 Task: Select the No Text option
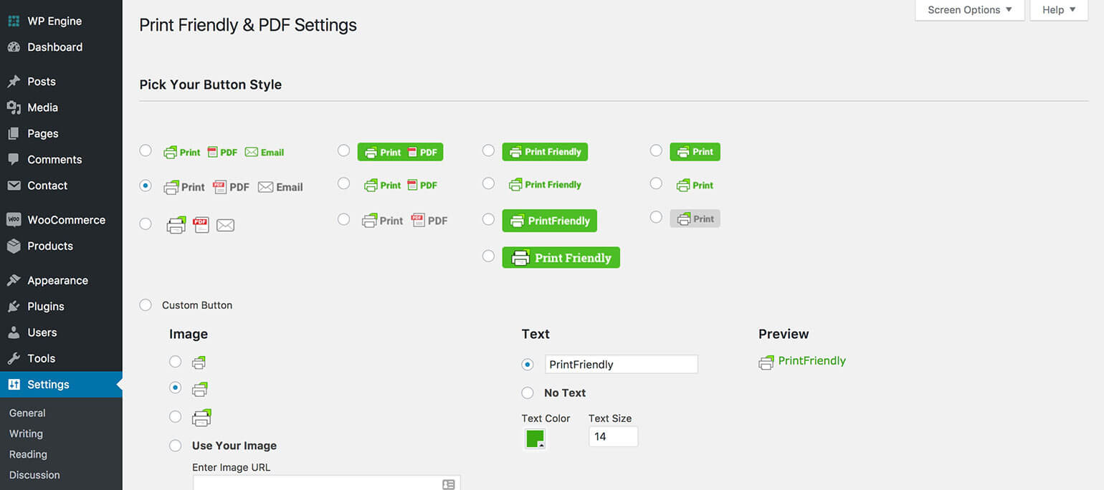(x=528, y=393)
